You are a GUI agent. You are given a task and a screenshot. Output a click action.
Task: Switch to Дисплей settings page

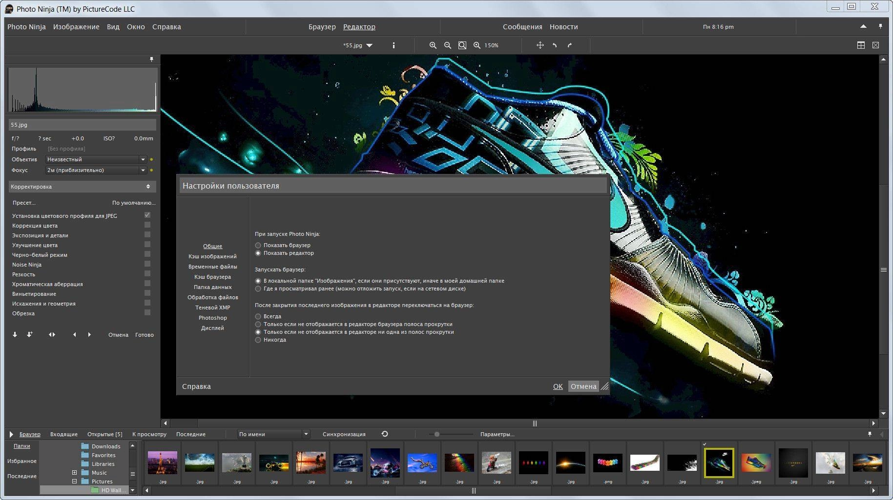point(212,328)
